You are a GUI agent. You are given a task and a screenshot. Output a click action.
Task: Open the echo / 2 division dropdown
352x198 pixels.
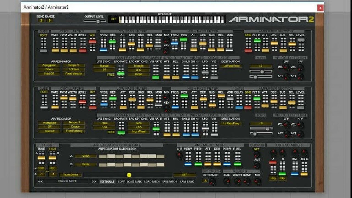pyautogui.click(x=261, y=66)
